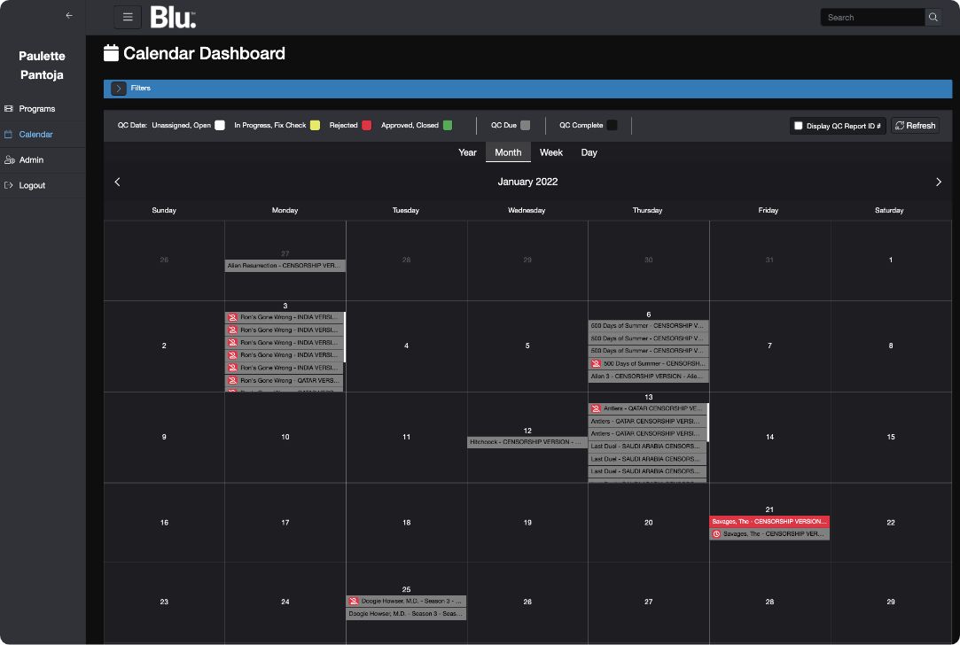
Task: Go to previous month arrow
Action: click(117, 182)
